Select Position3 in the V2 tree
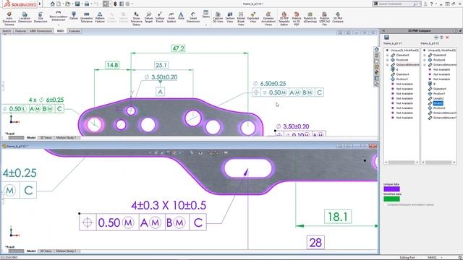 pyautogui.click(x=439, y=108)
